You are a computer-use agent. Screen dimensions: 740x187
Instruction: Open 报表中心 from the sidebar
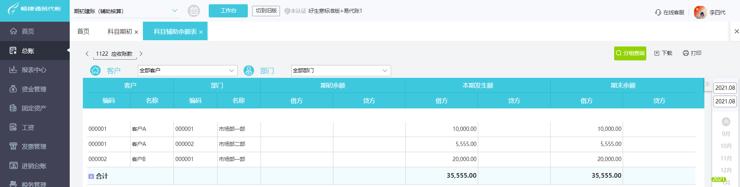click(34, 70)
